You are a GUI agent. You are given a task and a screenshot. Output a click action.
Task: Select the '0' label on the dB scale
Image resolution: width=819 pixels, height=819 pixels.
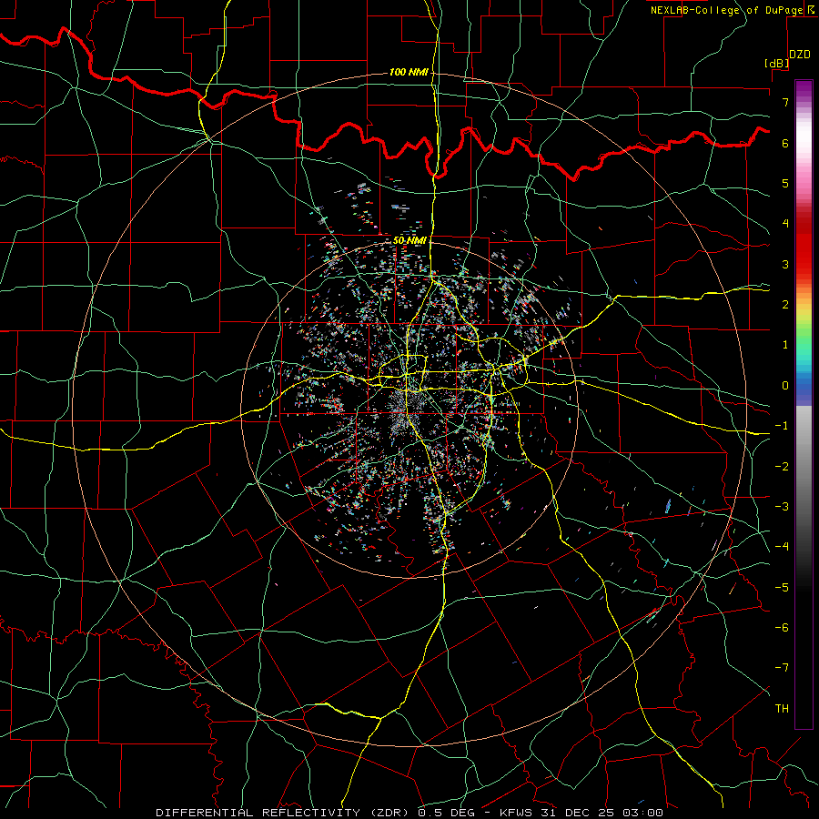[x=785, y=386]
